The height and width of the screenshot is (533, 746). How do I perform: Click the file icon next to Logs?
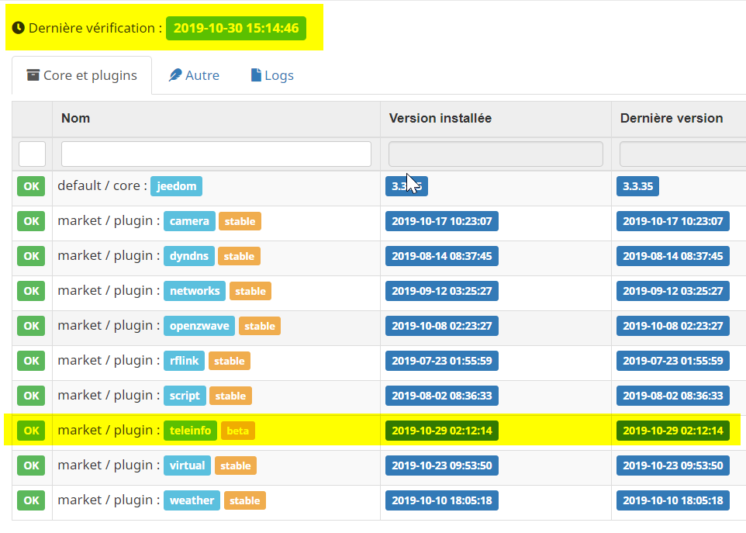coord(256,75)
